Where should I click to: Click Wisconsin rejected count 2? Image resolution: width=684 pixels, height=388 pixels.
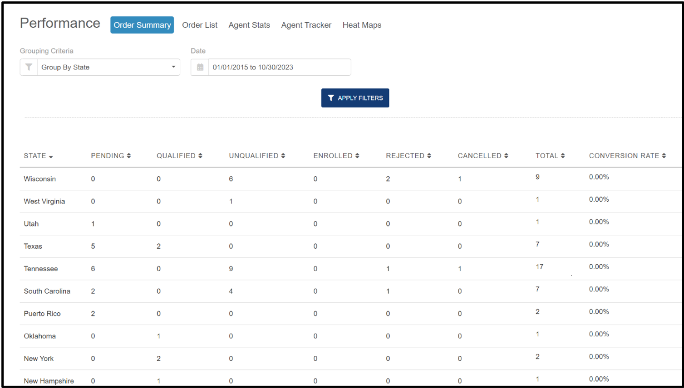pos(388,179)
